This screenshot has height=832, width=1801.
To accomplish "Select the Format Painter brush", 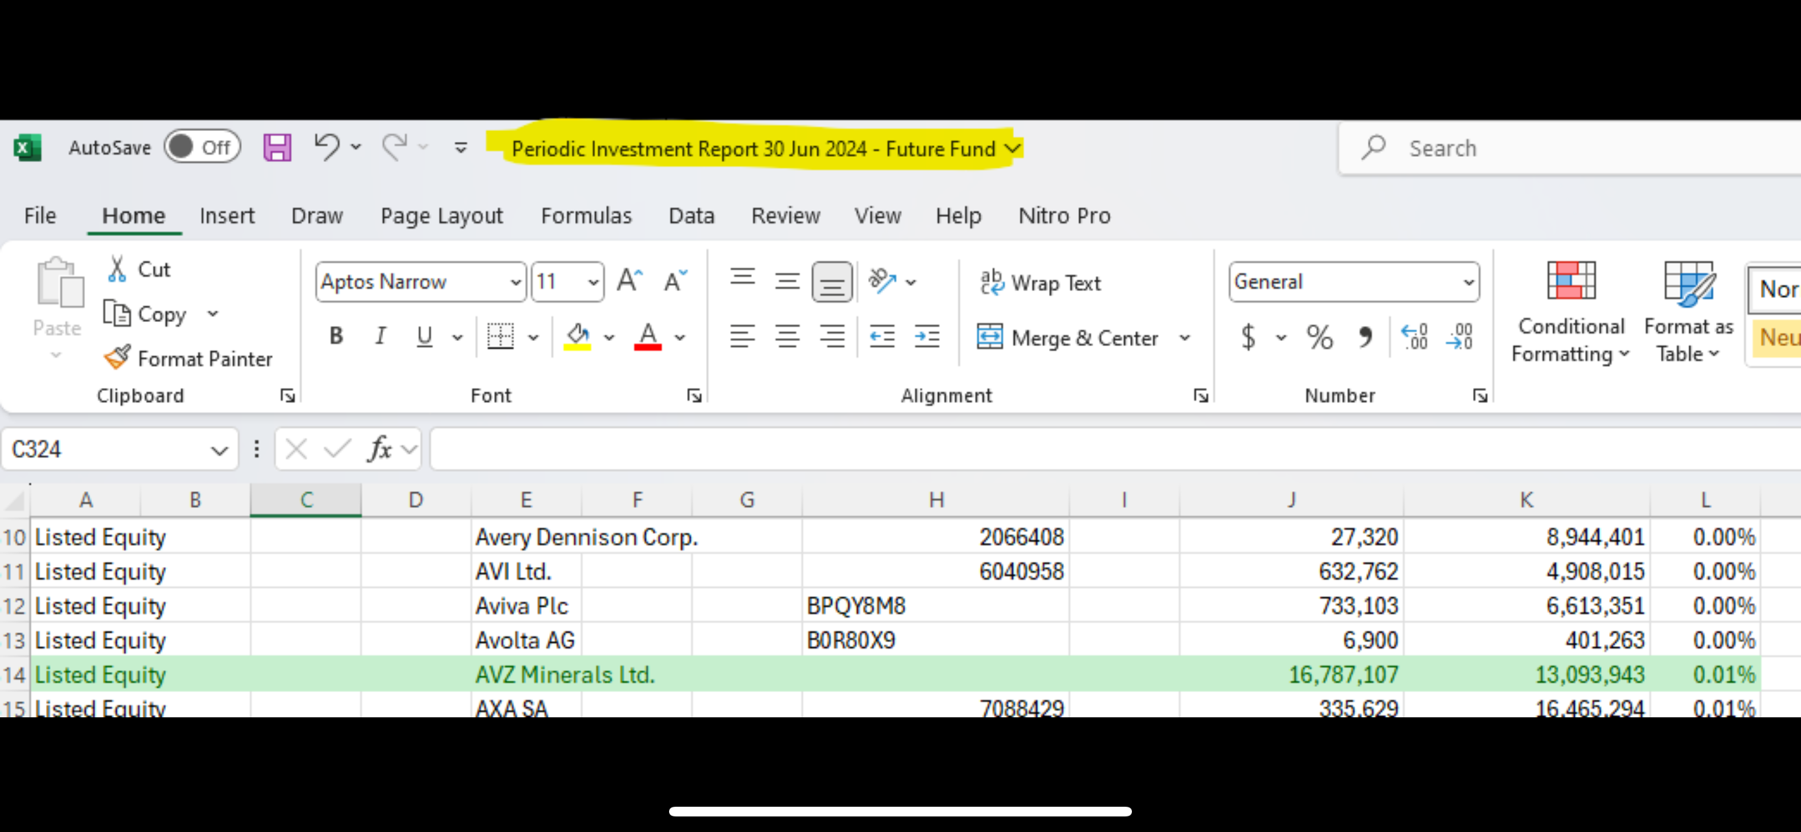I will pyautogui.click(x=187, y=358).
